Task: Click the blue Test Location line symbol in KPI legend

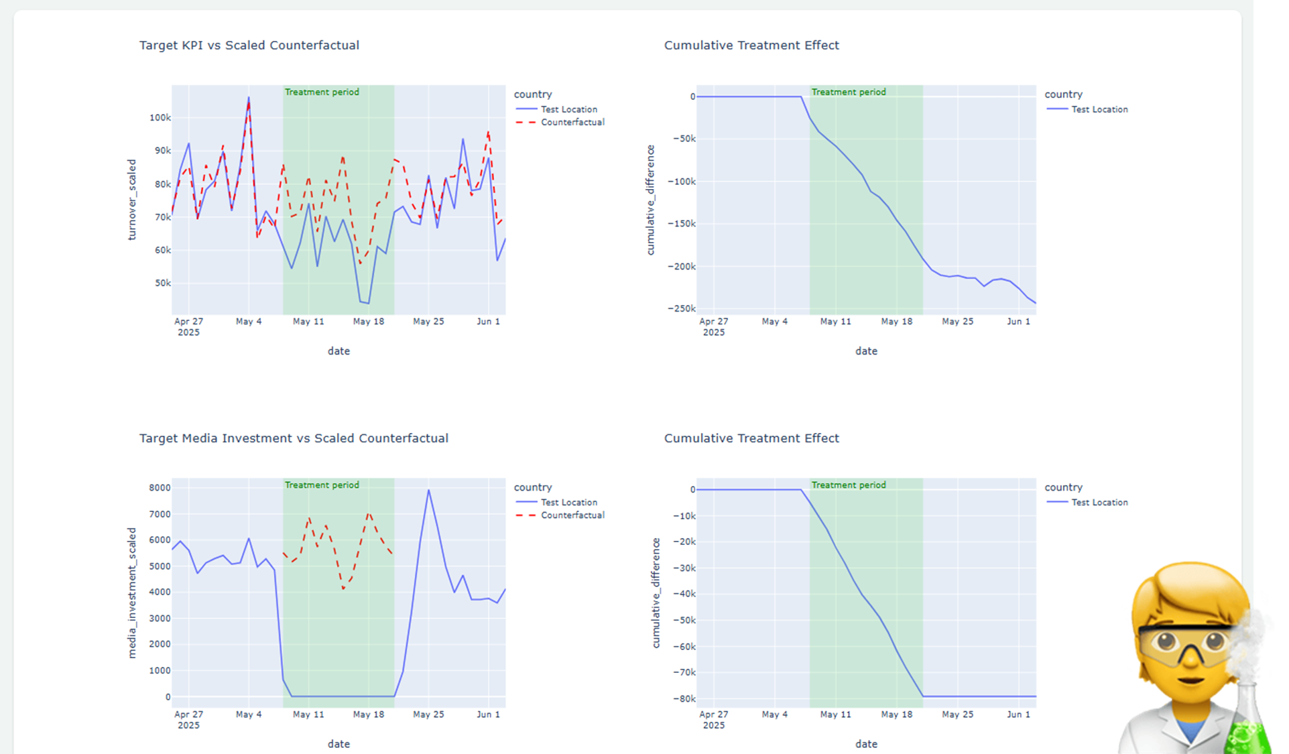Action: (x=525, y=109)
